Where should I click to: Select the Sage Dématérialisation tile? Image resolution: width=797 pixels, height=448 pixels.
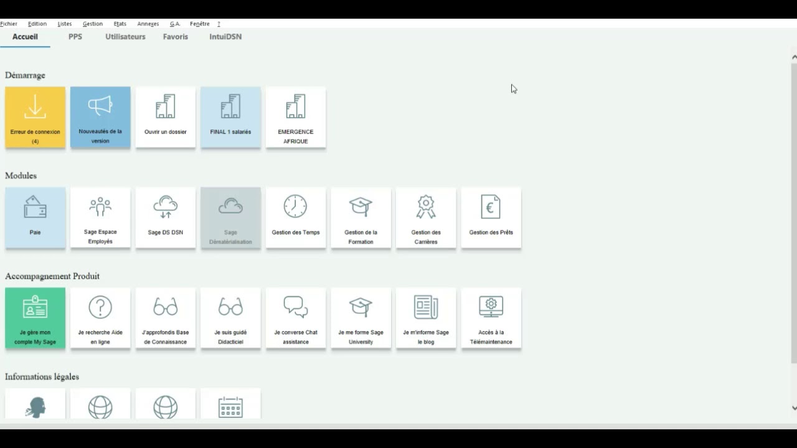[230, 218]
